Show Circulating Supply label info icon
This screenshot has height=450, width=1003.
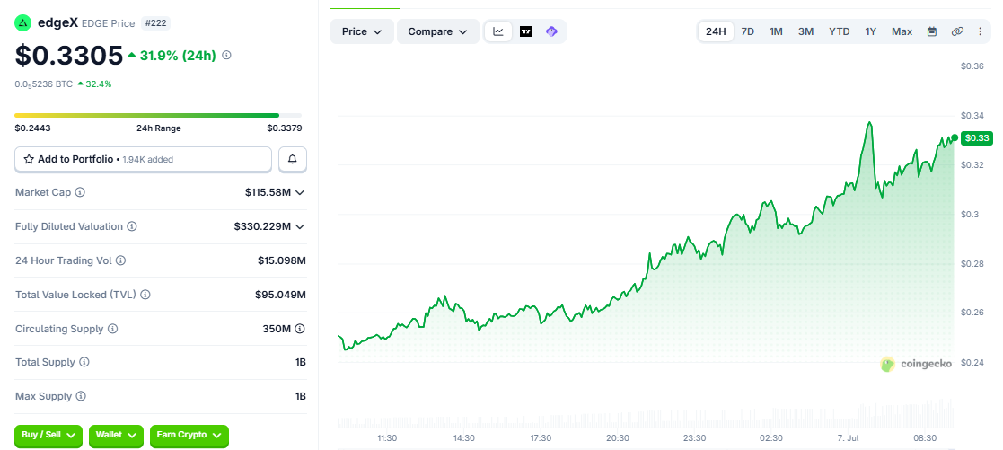pyautogui.click(x=112, y=329)
